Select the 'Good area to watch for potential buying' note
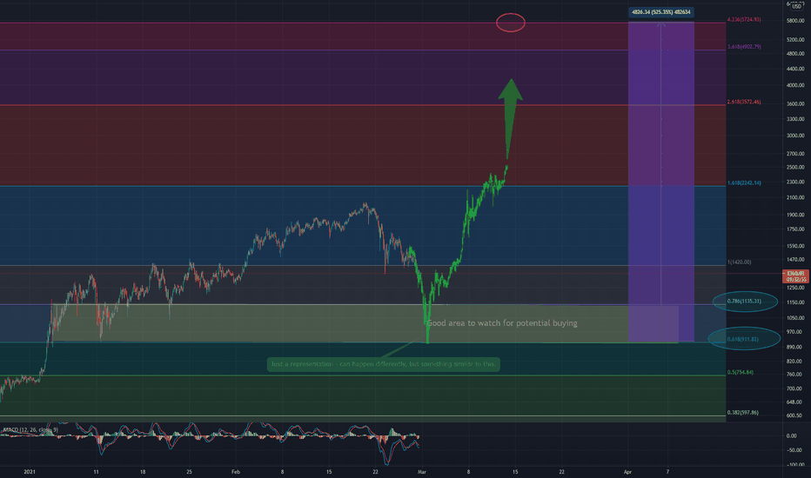Screen dimensions: 811x478 [x=502, y=323]
